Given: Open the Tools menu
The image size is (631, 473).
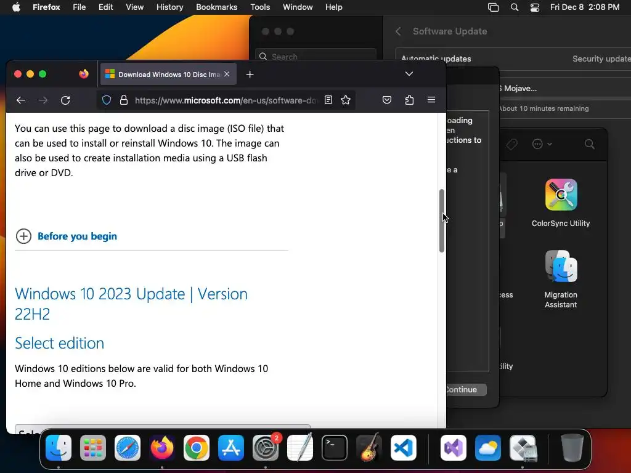Looking at the screenshot, I should tap(260, 7).
